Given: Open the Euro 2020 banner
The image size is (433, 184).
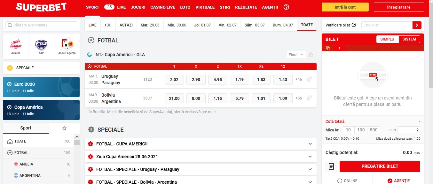Looking at the screenshot, I should coord(41,87).
